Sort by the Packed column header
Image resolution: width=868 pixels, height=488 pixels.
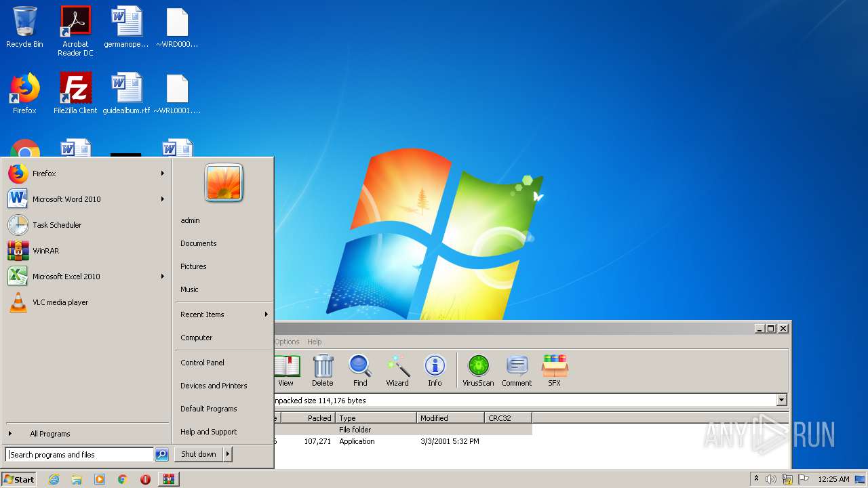pos(308,418)
